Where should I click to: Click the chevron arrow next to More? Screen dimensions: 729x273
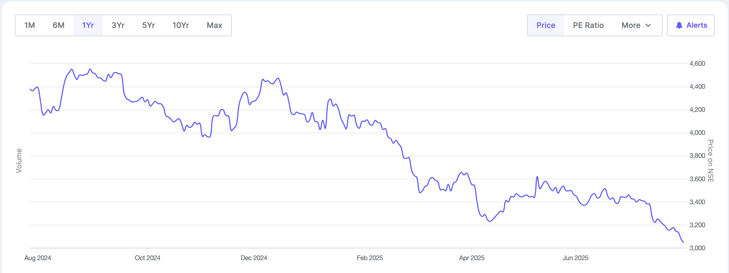pos(648,25)
